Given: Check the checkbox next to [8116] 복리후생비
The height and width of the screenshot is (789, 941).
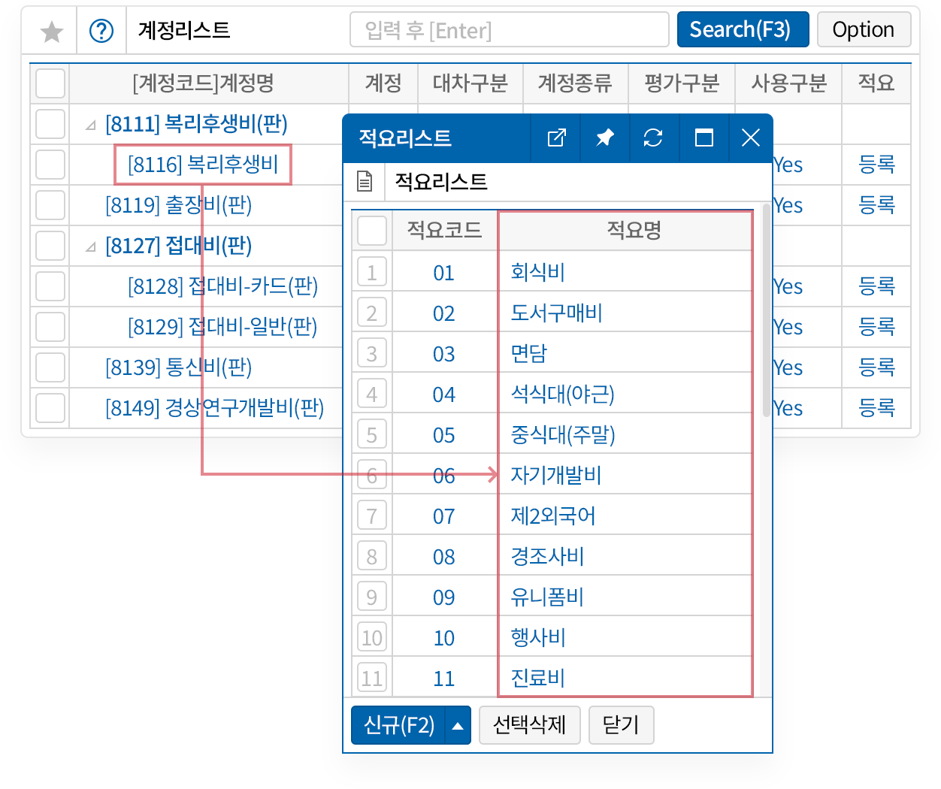Looking at the screenshot, I should pyautogui.click(x=50, y=165).
